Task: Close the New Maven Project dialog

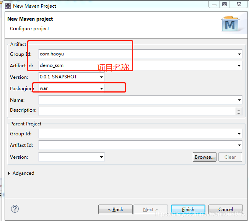Action: tap(239, 4)
